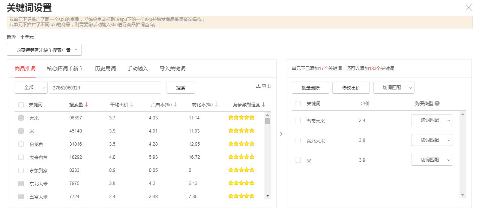Click the right chevron between the panels

coord(281,134)
